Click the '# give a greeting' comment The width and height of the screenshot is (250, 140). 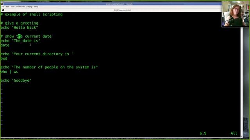pyautogui.click(x=19, y=23)
